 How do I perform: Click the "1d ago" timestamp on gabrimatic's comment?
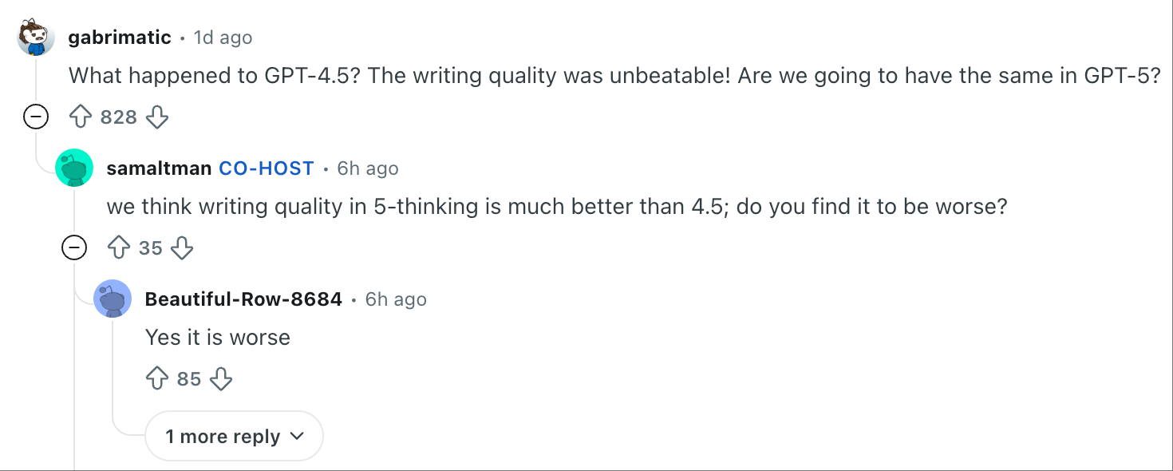pos(223,38)
